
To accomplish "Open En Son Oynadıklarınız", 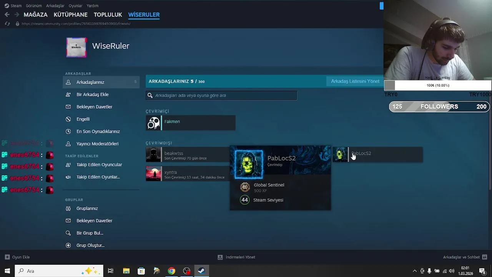I will point(98,131).
